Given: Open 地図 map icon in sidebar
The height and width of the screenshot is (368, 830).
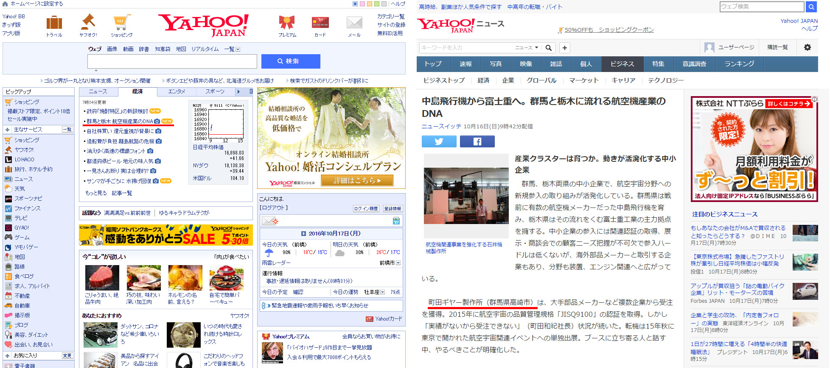Looking at the screenshot, I should click(x=8, y=257).
